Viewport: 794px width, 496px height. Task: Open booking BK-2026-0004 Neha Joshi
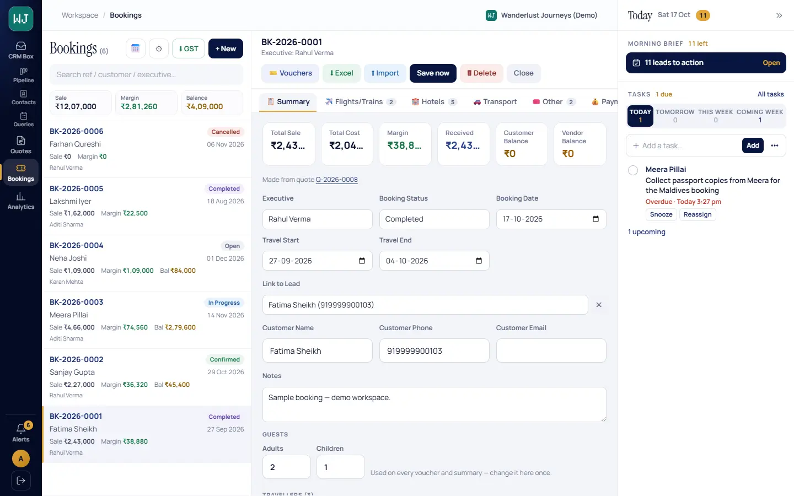point(147,263)
